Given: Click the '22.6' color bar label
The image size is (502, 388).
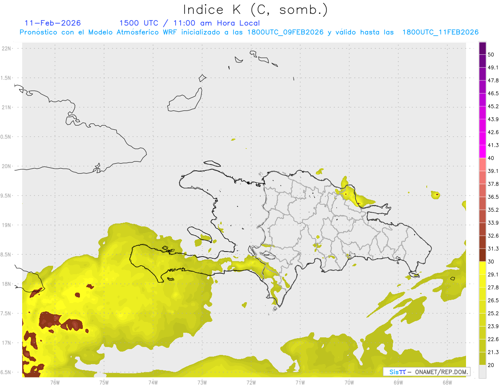Looking at the screenshot, I should click(x=494, y=339).
